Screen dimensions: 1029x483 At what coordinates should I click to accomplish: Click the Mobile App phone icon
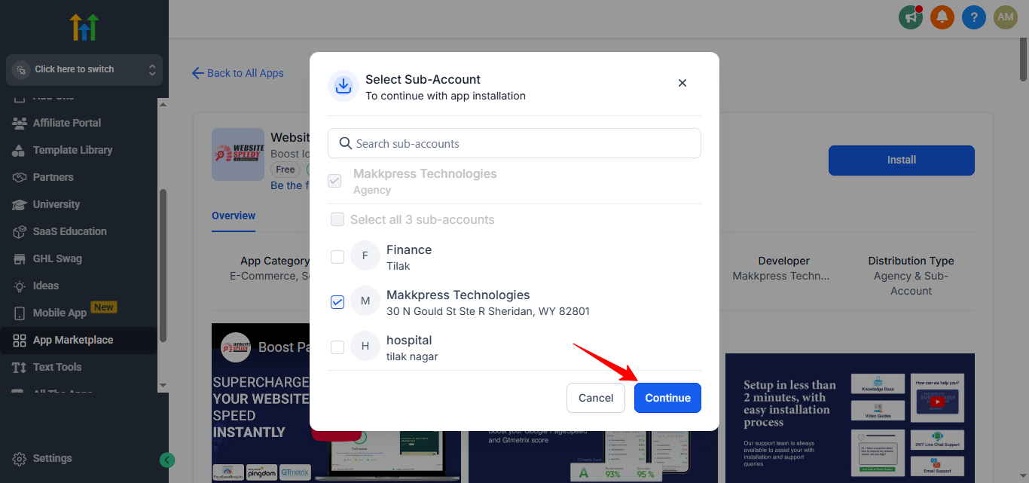[x=20, y=313]
